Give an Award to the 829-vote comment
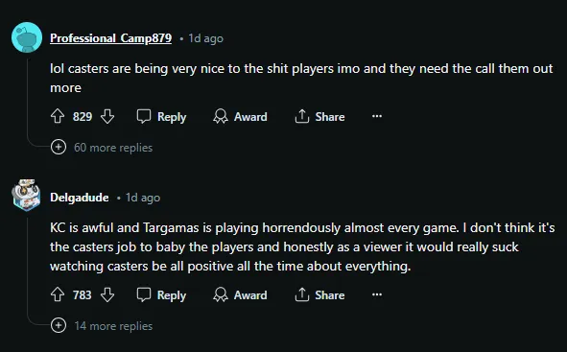 (x=240, y=116)
